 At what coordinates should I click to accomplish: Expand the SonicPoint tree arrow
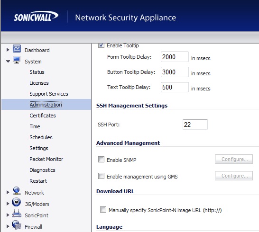[x=8, y=215]
